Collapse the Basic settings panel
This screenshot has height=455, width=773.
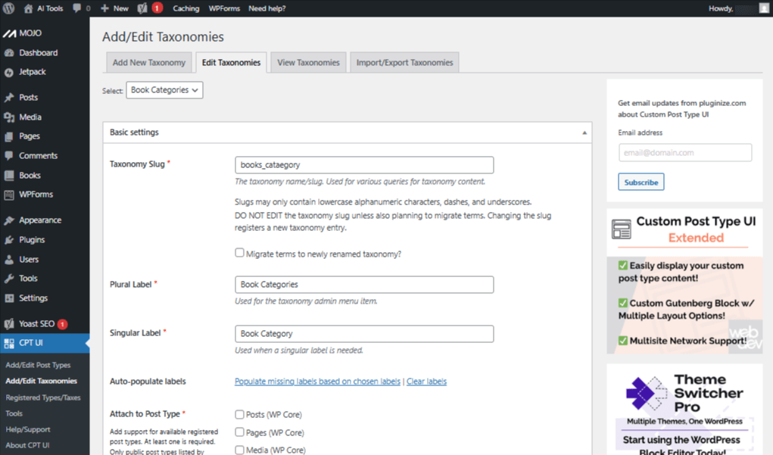584,132
